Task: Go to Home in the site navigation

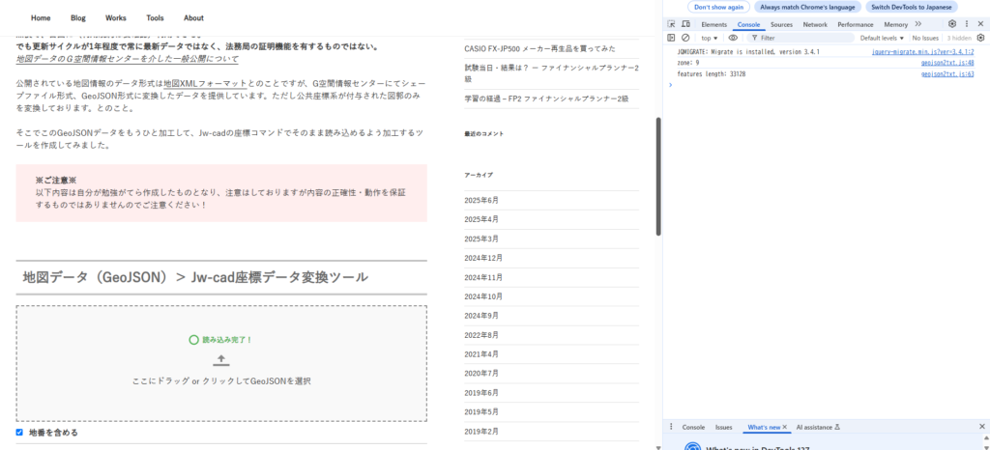Action: click(x=41, y=17)
